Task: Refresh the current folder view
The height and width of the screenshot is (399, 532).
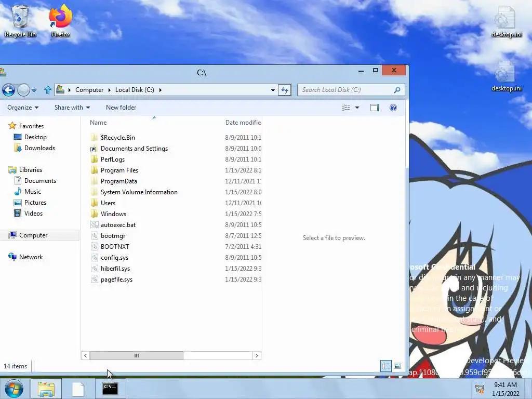Action: point(285,90)
